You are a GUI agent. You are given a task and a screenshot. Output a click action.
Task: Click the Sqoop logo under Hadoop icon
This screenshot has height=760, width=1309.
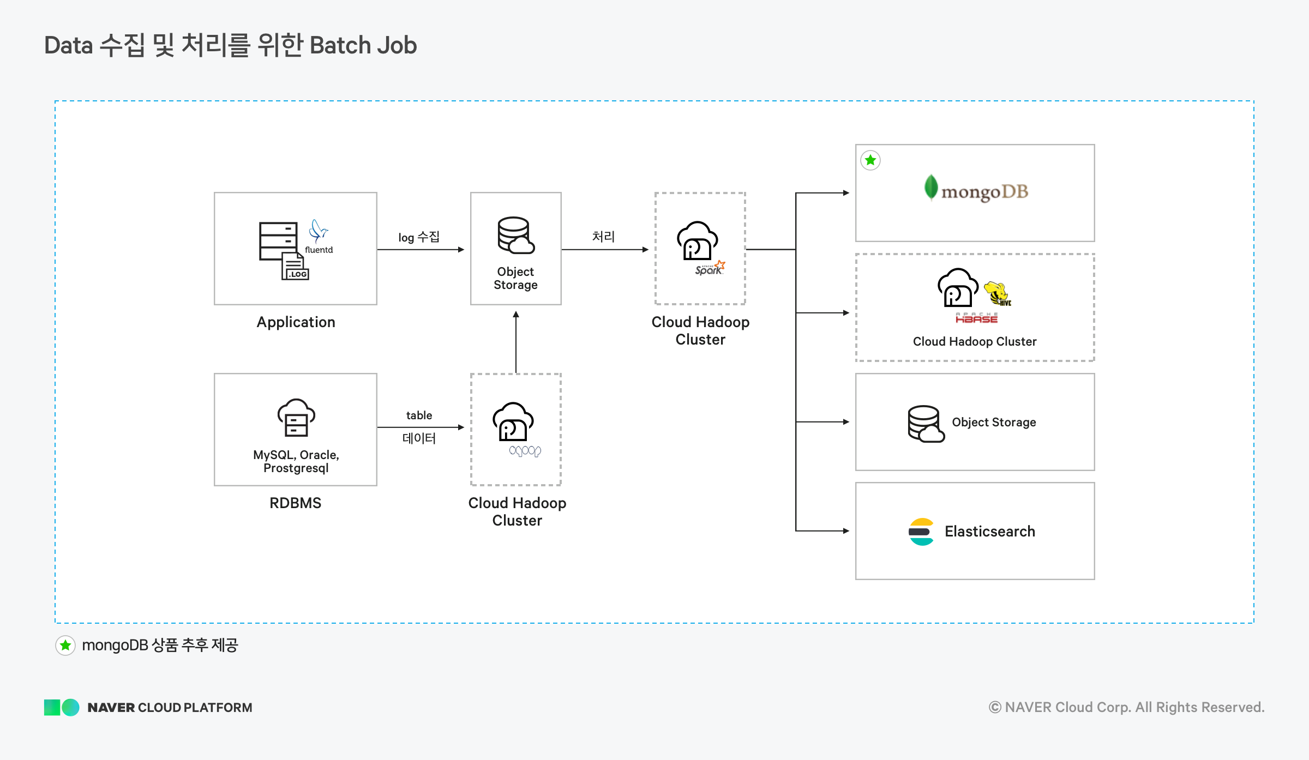click(525, 451)
